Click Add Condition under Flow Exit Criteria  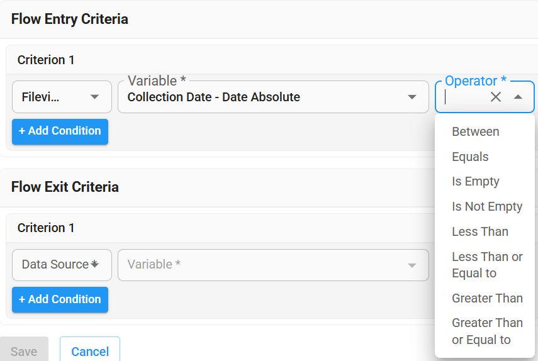(60, 299)
